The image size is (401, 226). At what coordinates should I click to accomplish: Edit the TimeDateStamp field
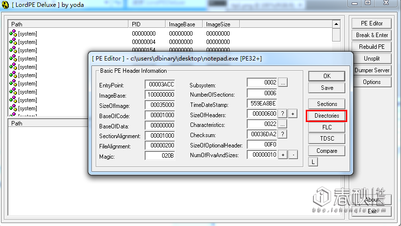click(x=262, y=103)
